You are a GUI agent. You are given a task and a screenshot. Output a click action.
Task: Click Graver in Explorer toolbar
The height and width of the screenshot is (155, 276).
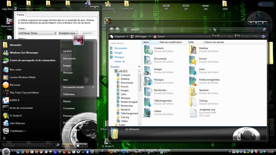[159, 36]
